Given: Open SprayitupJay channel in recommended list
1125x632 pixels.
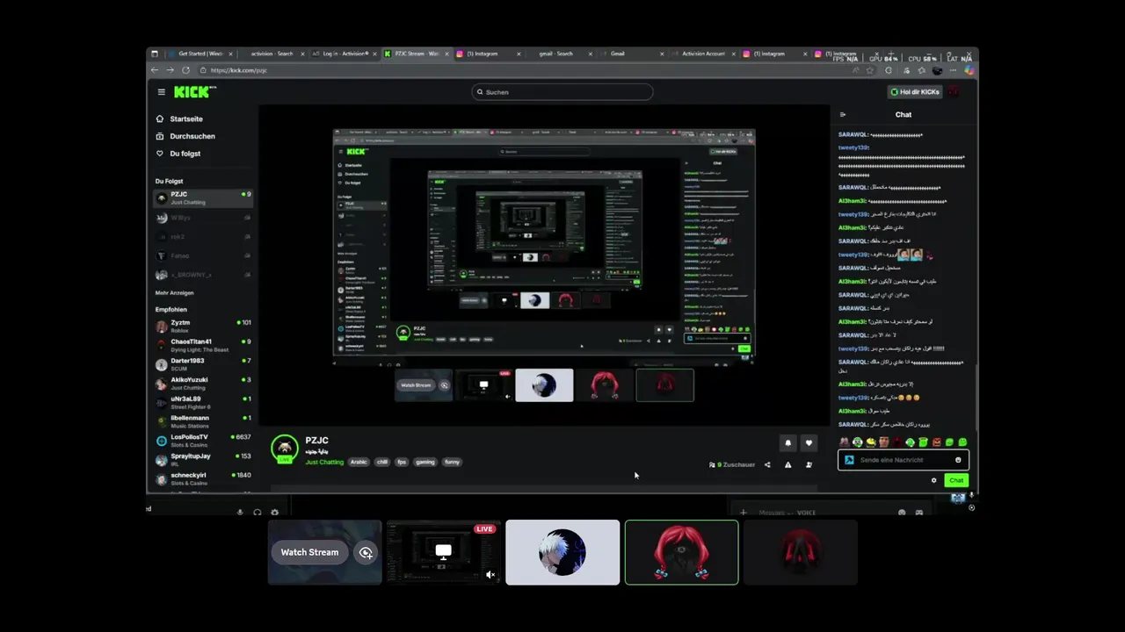Looking at the screenshot, I should pyautogui.click(x=203, y=460).
